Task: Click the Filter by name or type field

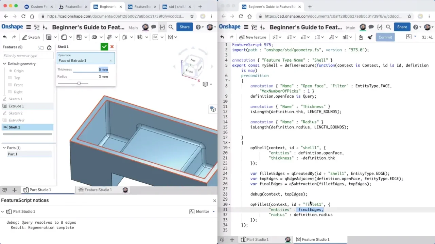Action: (27, 56)
